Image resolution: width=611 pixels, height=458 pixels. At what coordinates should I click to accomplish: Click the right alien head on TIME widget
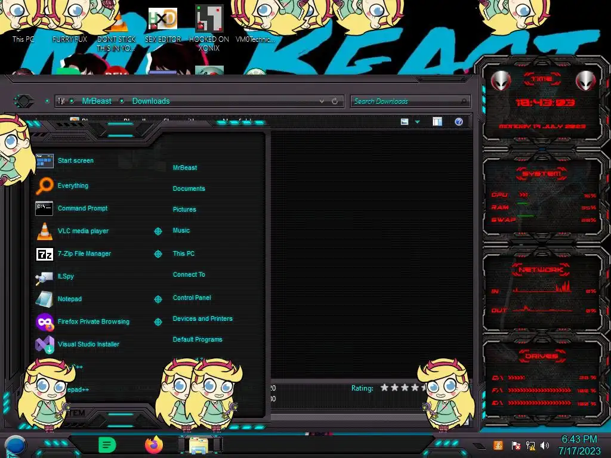[586, 81]
